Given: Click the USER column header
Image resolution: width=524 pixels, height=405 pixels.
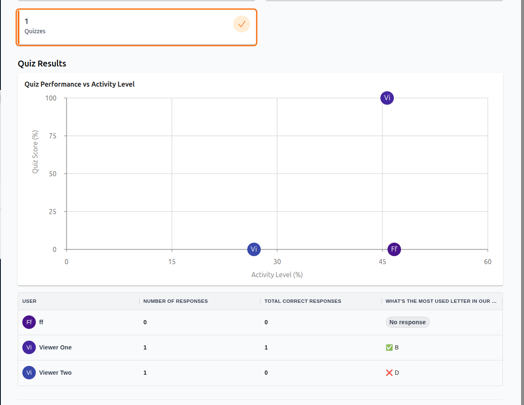Looking at the screenshot, I should [29, 301].
